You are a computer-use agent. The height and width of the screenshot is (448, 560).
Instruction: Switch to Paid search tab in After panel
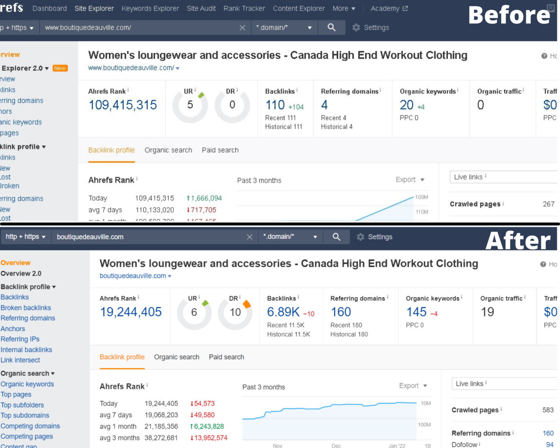(x=227, y=357)
